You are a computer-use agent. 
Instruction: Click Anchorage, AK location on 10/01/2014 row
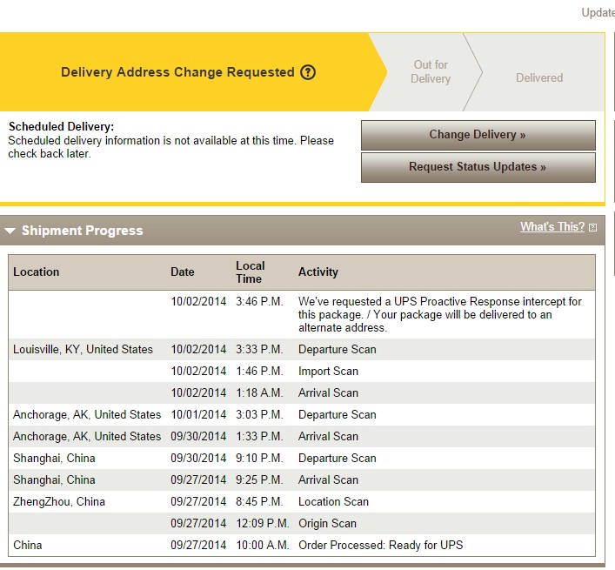(x=87, y=414)
